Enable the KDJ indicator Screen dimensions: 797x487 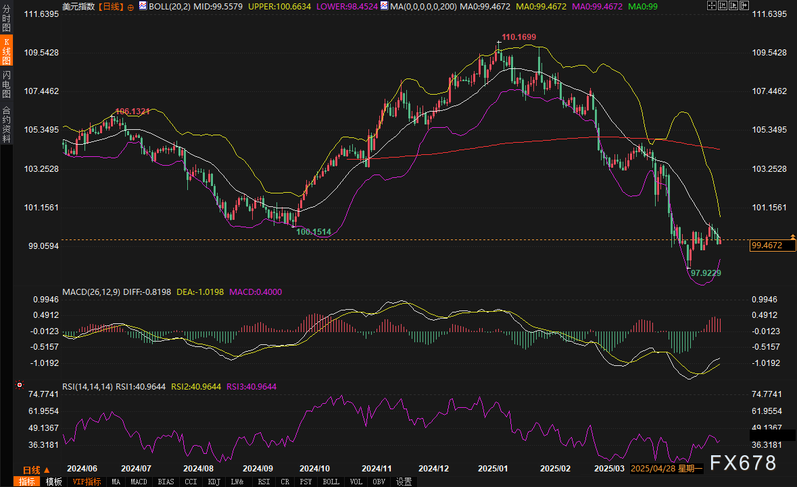tap(212, 482)
